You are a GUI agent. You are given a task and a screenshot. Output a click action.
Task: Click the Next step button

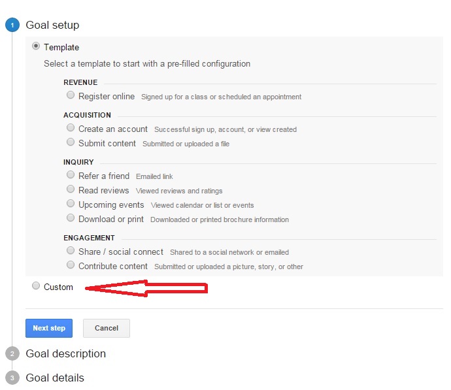point(49,328)
